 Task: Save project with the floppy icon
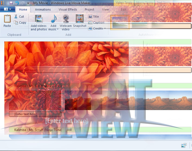tap(11, 3)
